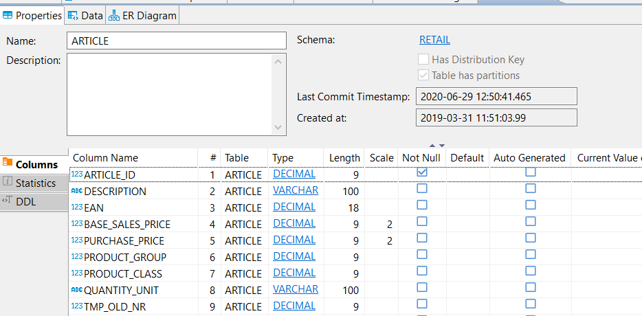Check Auto Generated for DESCRIPTION
Viewport: 642px width, 316px height.
(531, 188)
